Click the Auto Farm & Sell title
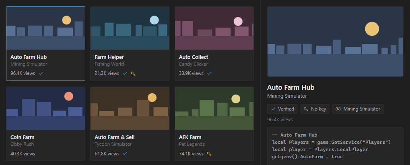This screenshot has height=165, width=410. (115, 137)
